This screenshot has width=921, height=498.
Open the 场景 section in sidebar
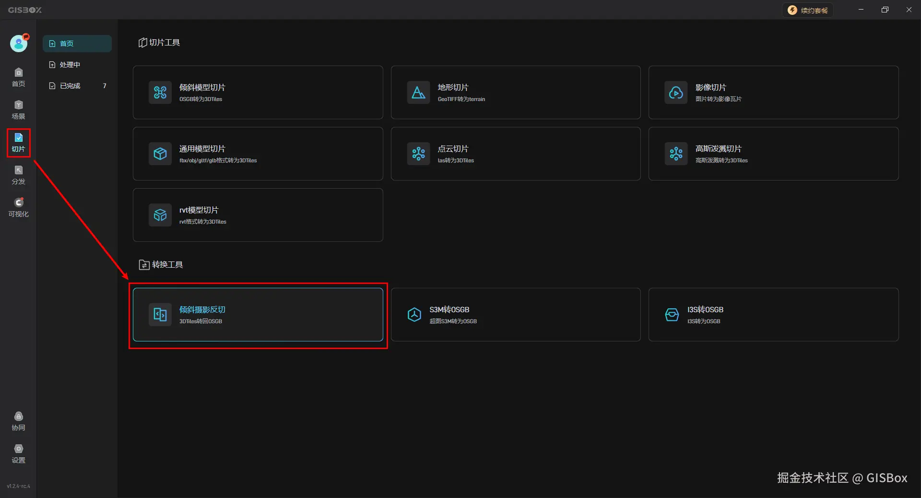[18, 110]
